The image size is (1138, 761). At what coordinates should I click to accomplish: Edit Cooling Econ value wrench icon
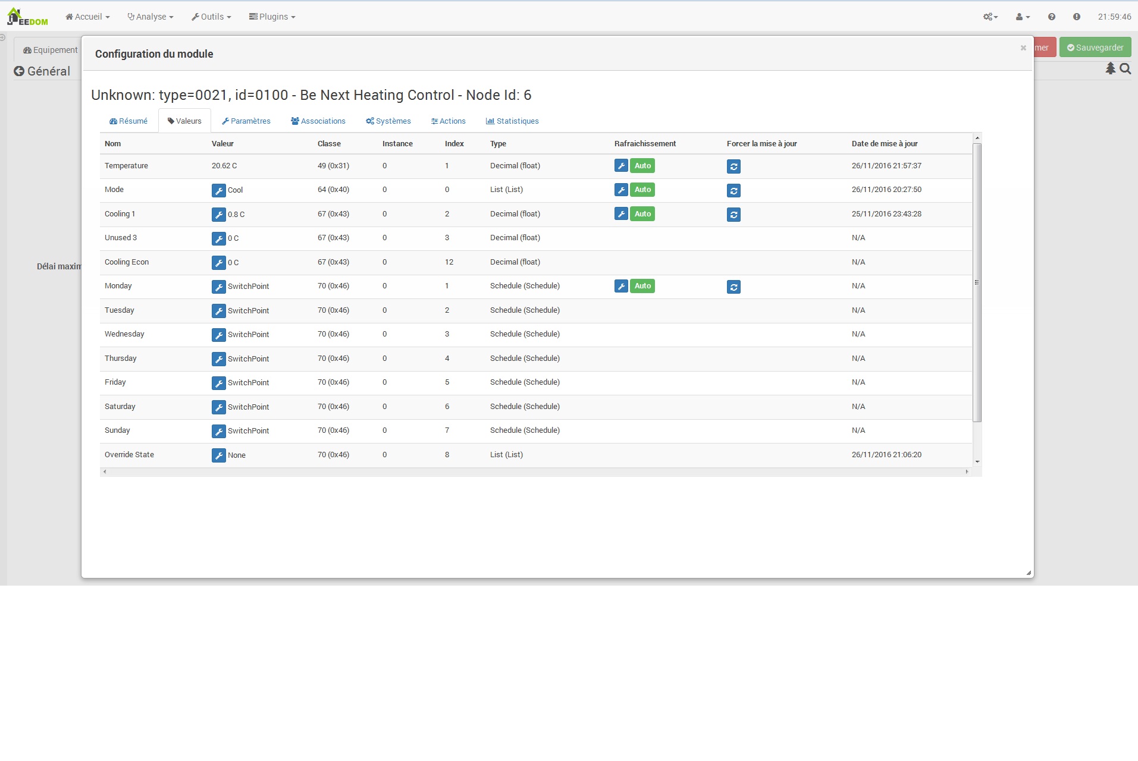219,263
